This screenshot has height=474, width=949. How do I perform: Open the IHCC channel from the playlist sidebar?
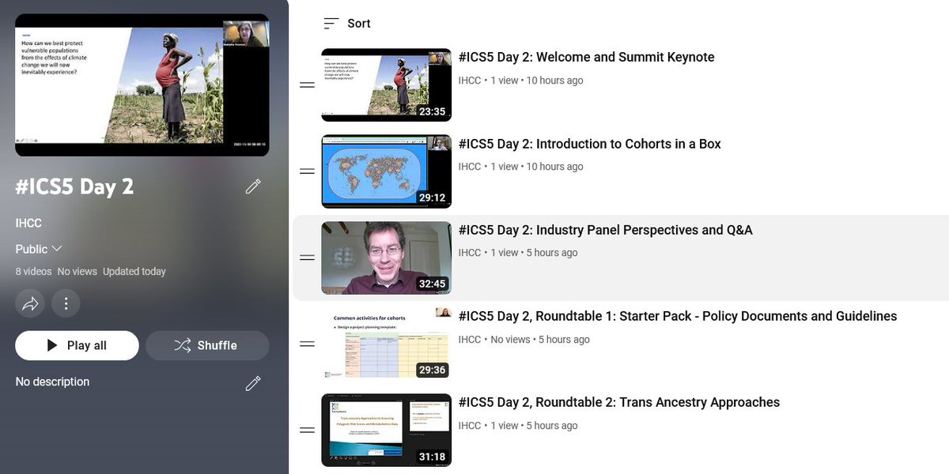point(28,223)
